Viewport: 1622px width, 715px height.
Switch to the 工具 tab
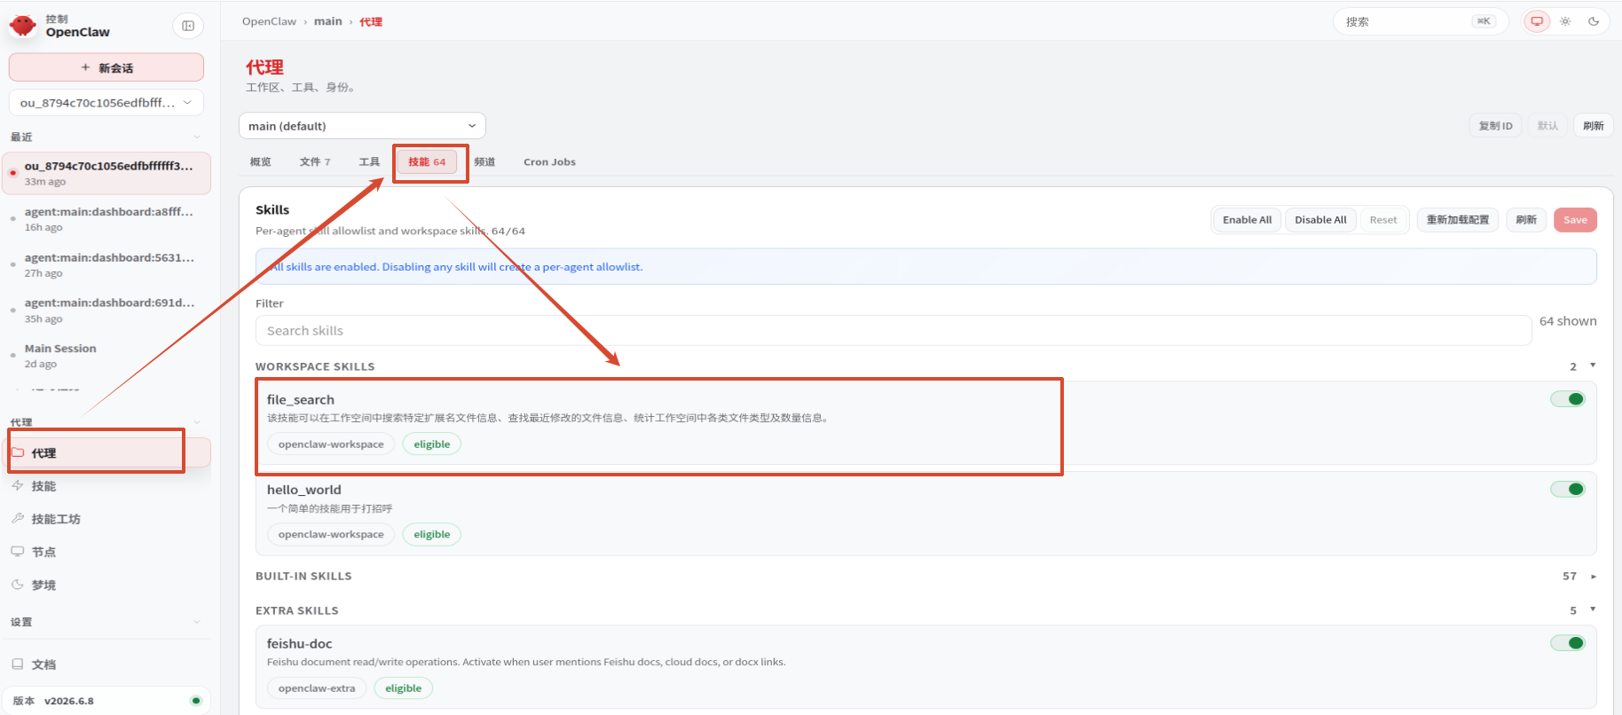pos(369,162)
